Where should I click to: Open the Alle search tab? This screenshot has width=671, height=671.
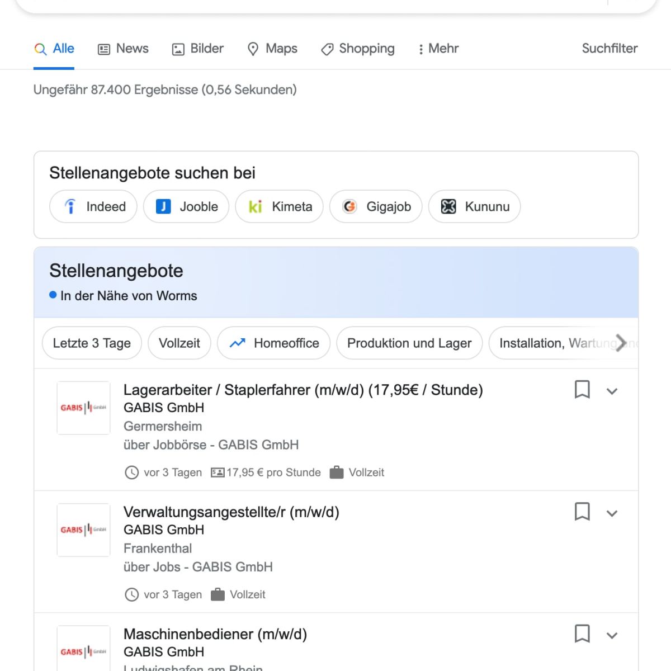[54, 49]
